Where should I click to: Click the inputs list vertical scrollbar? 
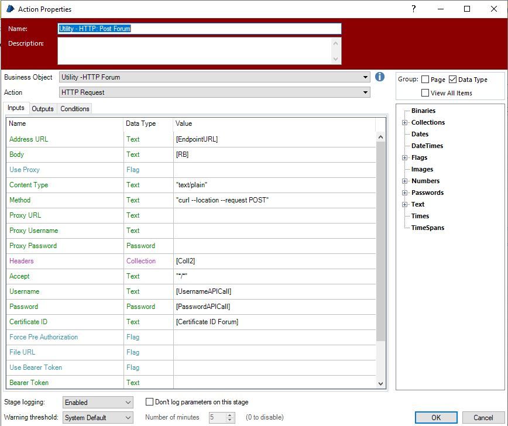pos(381,234)
